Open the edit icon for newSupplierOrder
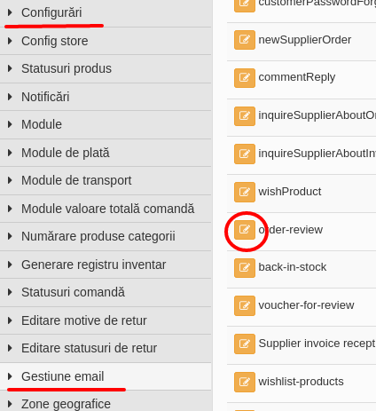The image size is (376, 411). pos(245,40)
